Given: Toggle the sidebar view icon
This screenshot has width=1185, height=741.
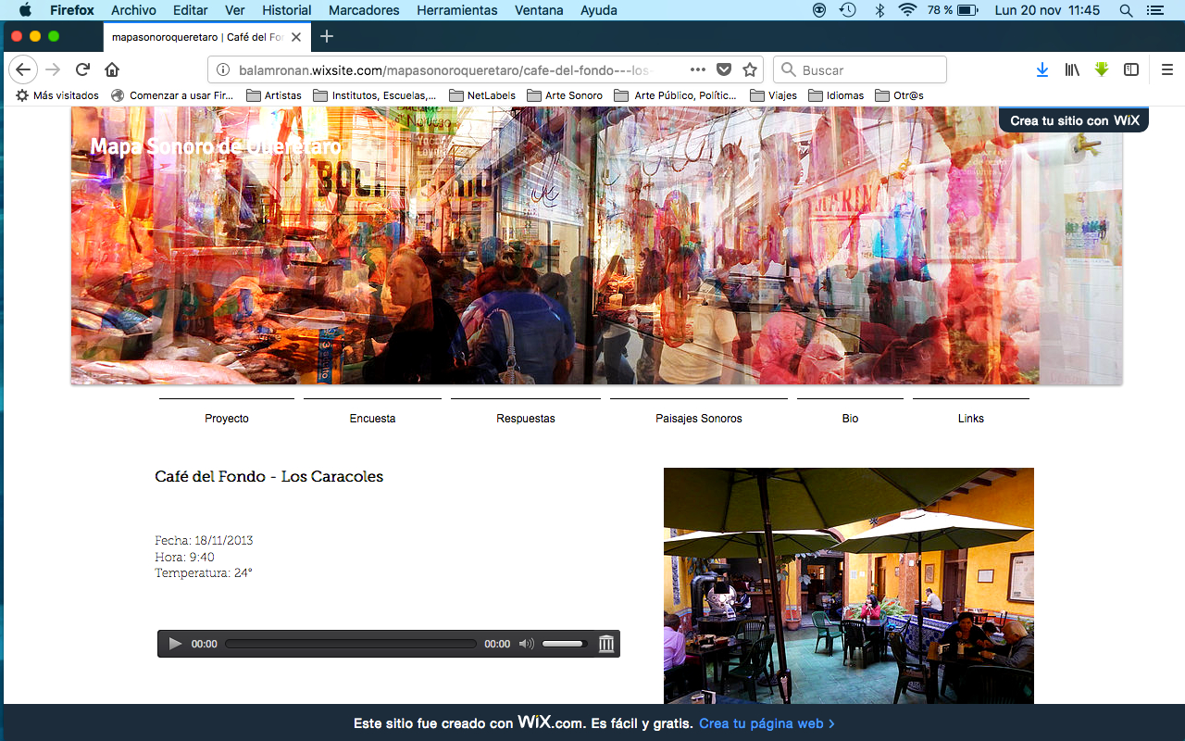Looking at the screenshot, I should pos(1131,69).
